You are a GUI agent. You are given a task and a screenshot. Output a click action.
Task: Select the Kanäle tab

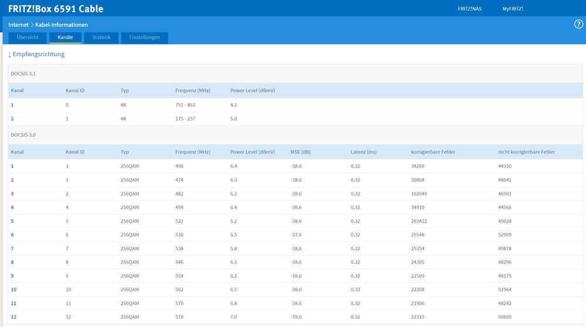pos(65,38)
